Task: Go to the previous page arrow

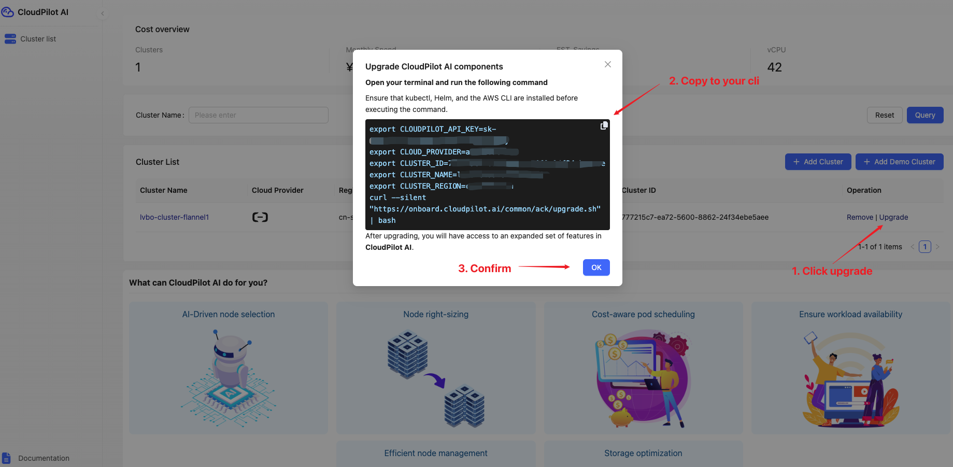Action: [x=913, y=247]
